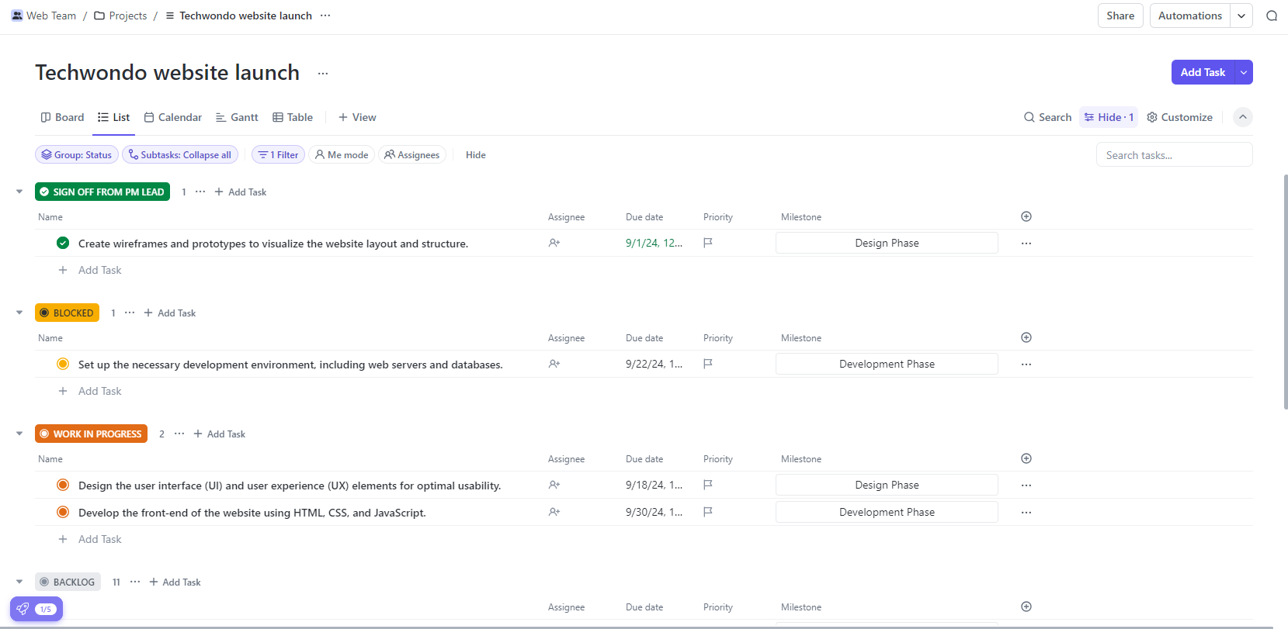This screenshot has width=1288, height=629.
Task: Click assignee icon for Create wireframes task
Action: [554, 243]
